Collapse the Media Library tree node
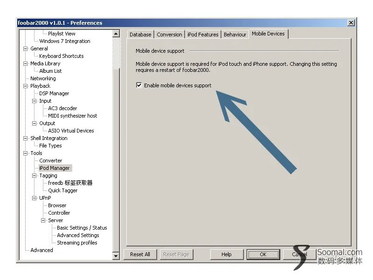This screenshot has width=373, height=280. tap(25, 63)
